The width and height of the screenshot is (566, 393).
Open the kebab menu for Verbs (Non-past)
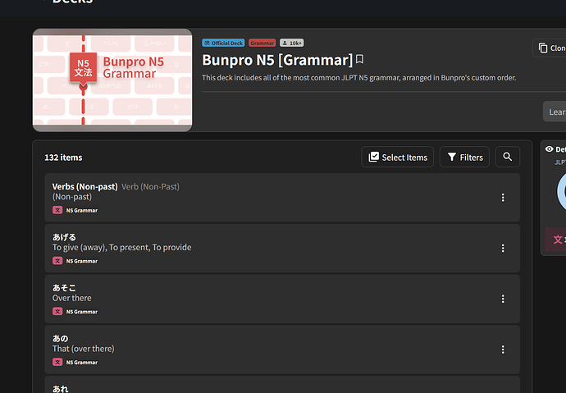503,198
